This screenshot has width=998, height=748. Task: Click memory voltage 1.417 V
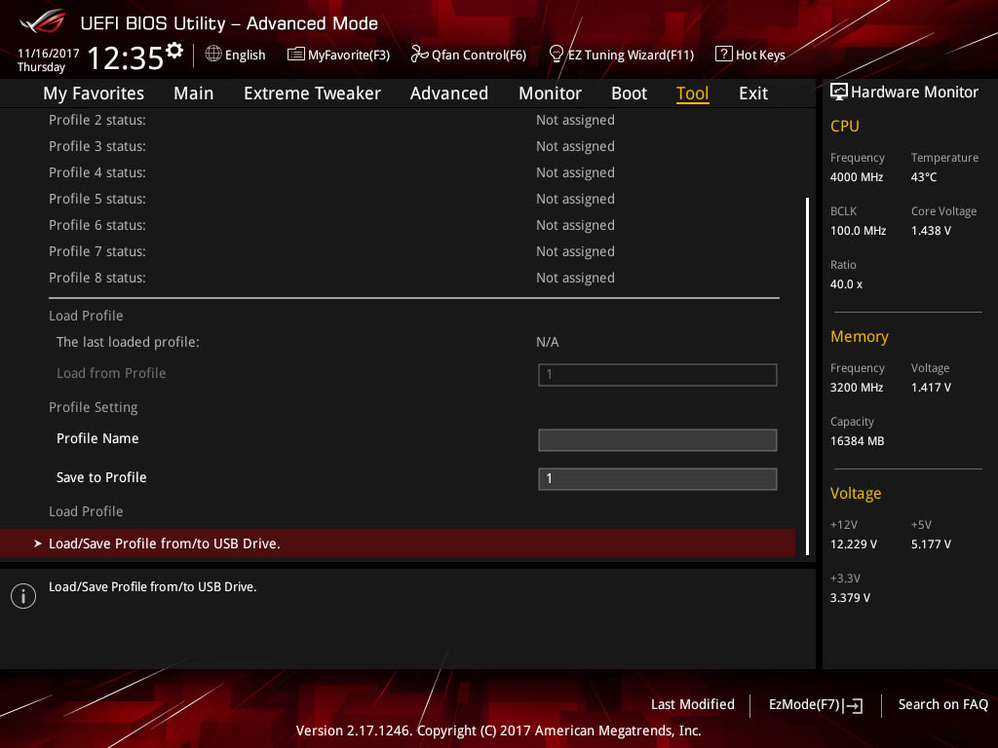coord(931,388)
